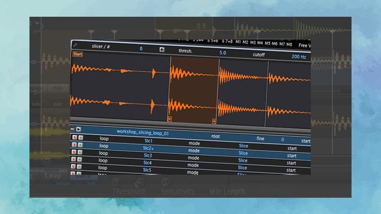Open the loop selector value Slc1

148,141
